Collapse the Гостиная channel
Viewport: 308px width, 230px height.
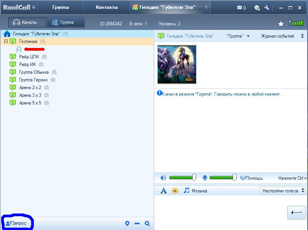pyautogui.click(x=6, y=41)
